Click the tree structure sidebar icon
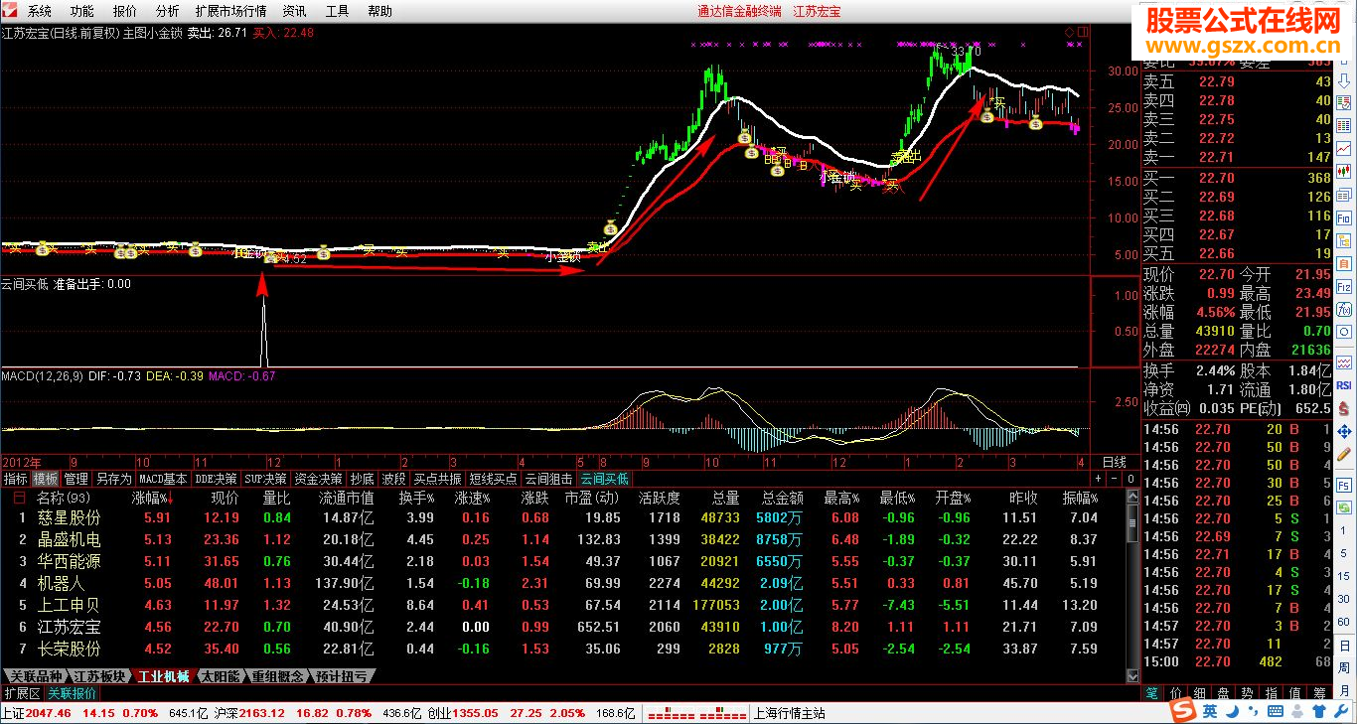Screen dimensions: 1357x724 [x=1344, y=241]
